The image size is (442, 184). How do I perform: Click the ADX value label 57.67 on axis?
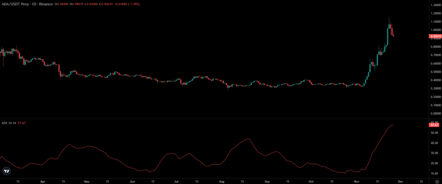coord(435,125)
